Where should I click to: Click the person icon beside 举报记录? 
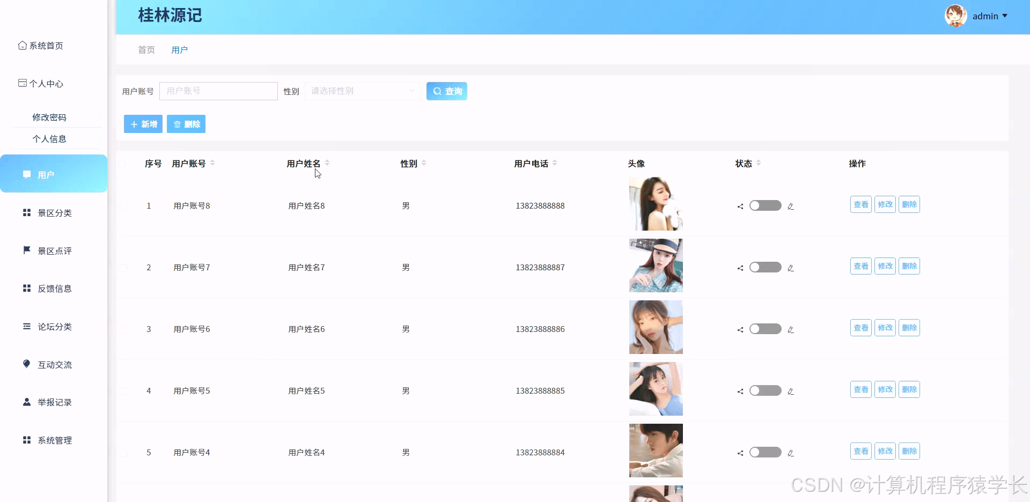[27, 402]
